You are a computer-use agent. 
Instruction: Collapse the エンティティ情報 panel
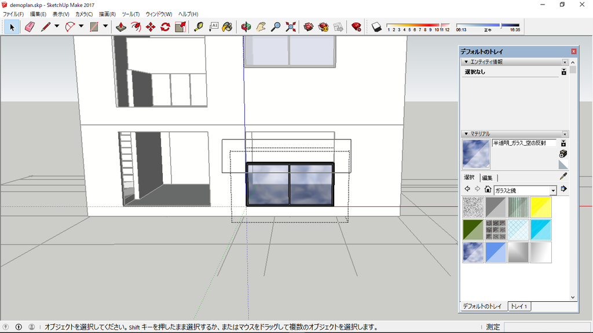(466, 62)
